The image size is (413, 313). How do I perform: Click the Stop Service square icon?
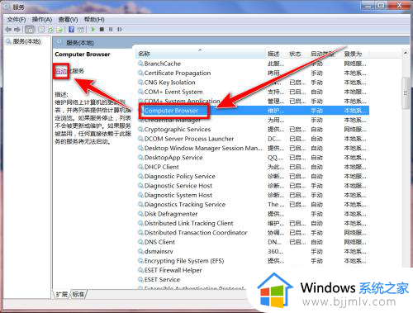(102, 29)
